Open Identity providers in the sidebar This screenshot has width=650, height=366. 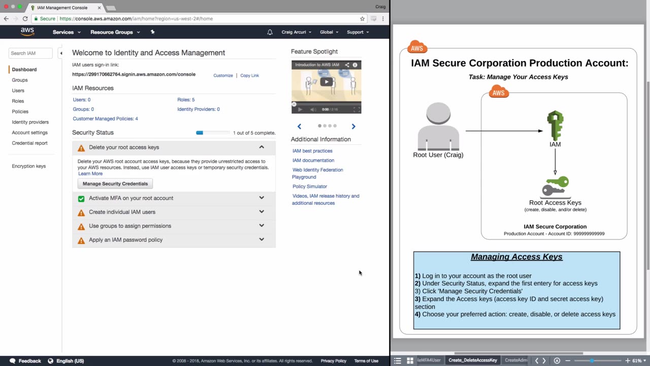pos(30,122)
